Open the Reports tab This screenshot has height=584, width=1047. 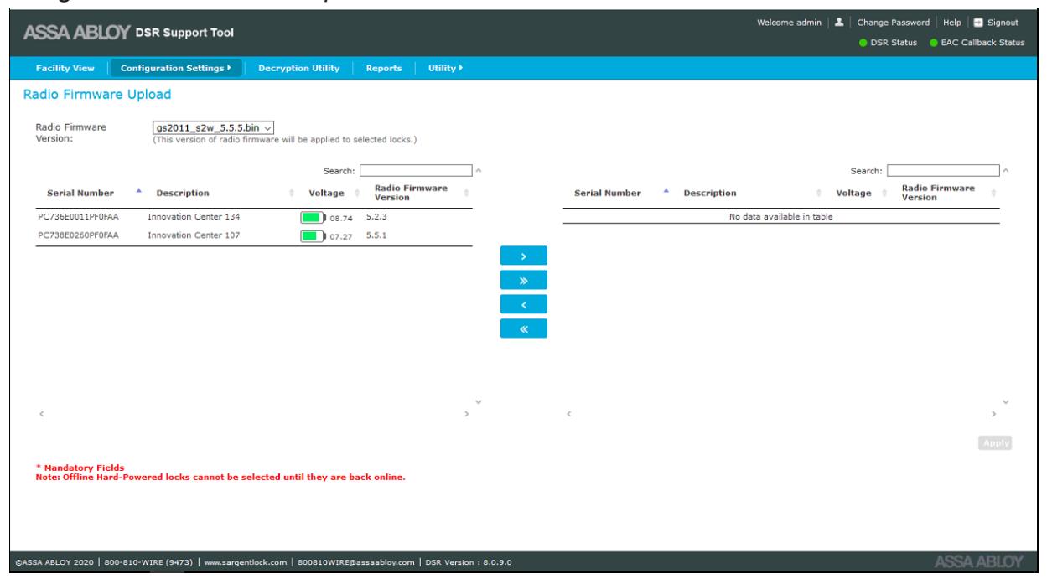pos(383,68)
